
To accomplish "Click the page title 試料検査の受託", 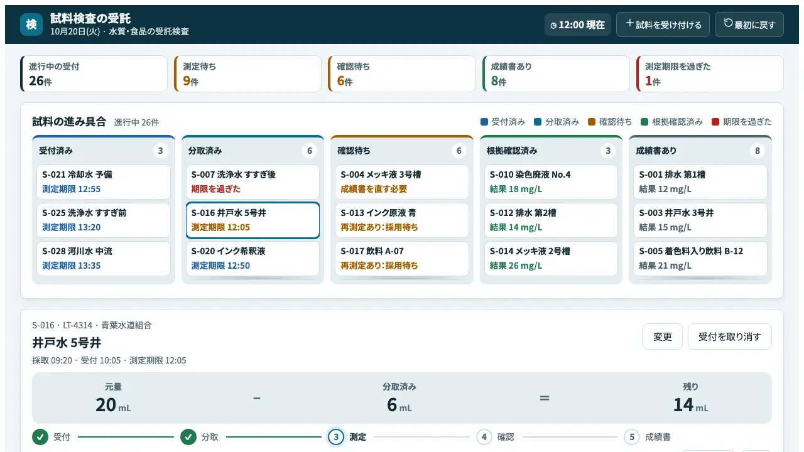I will (90, 18).
